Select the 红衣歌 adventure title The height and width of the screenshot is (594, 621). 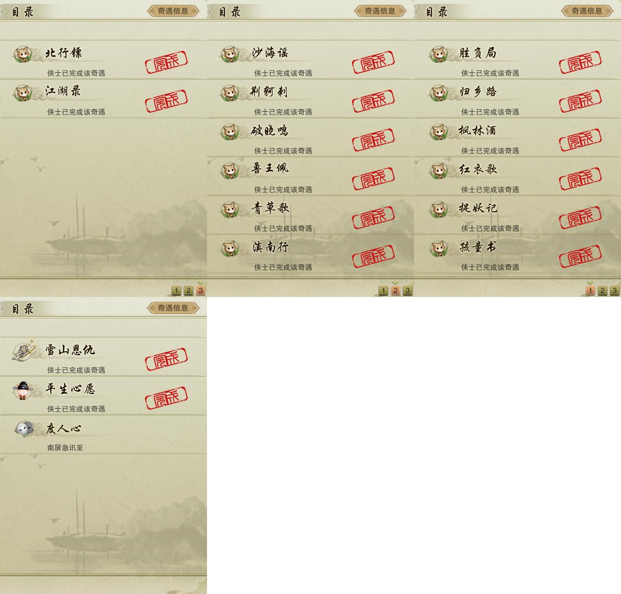tap(478, 169)
